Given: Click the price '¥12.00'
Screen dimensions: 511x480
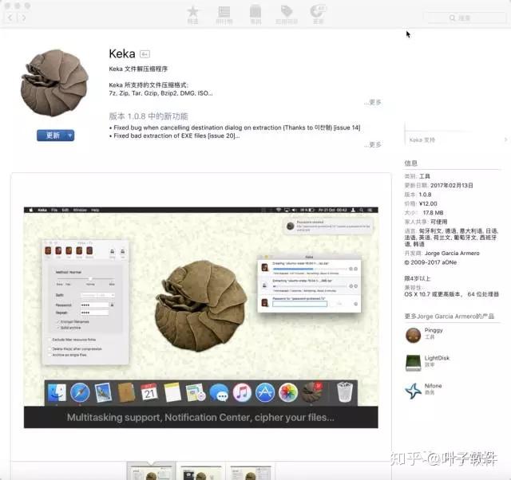Looking at the screenshot, I should click(428, 203).
